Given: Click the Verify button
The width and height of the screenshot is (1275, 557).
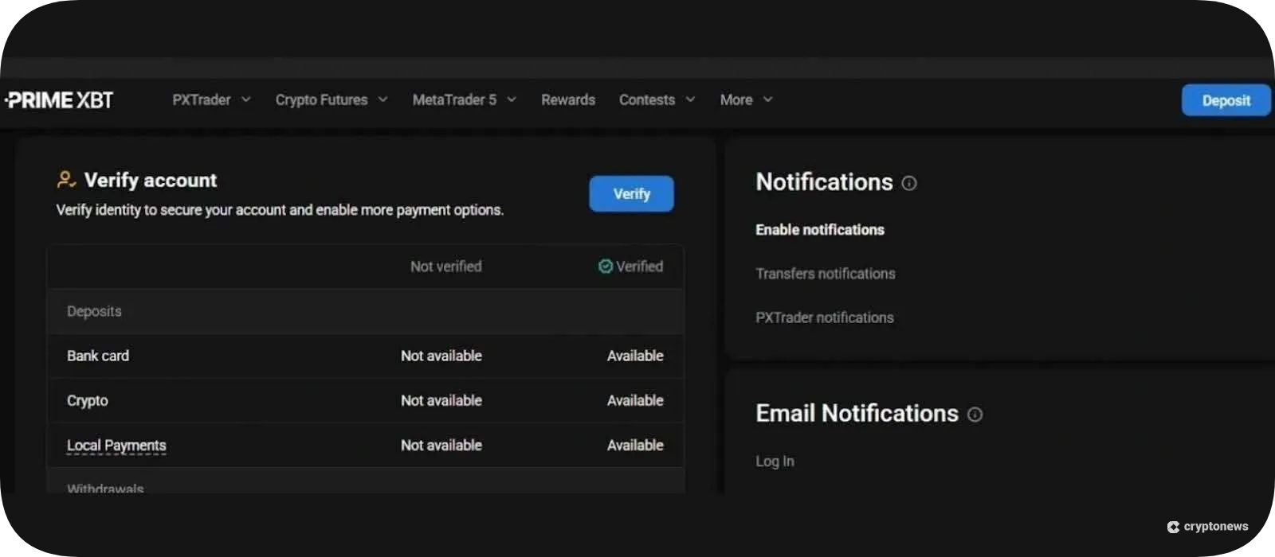Looking at the screenshot, I should click(x=631, y=194).
